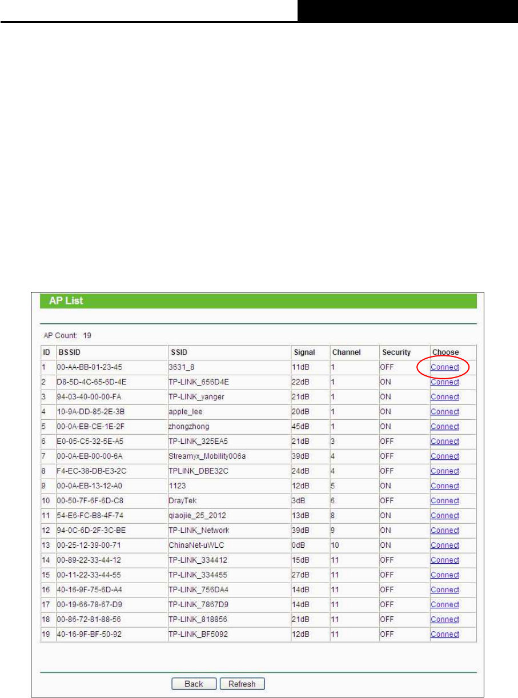The width and height of the screenshot is (518, 698).
Task: Select BSSID 40-16-9F-BF-50-92 cell
Action: [111, 635]
